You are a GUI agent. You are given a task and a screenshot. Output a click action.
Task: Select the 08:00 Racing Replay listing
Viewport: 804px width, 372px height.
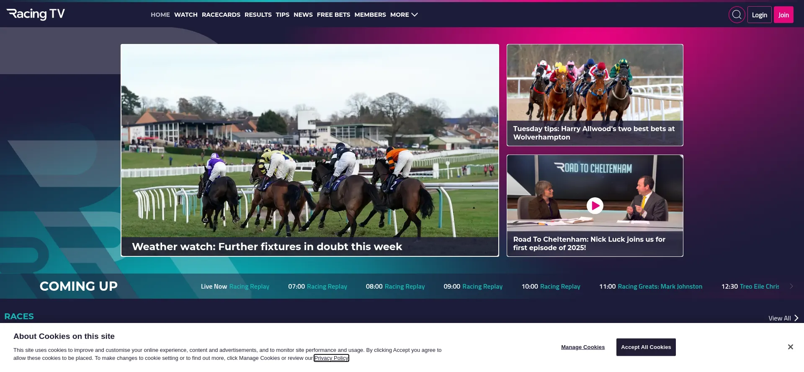(x=395, y=287)
